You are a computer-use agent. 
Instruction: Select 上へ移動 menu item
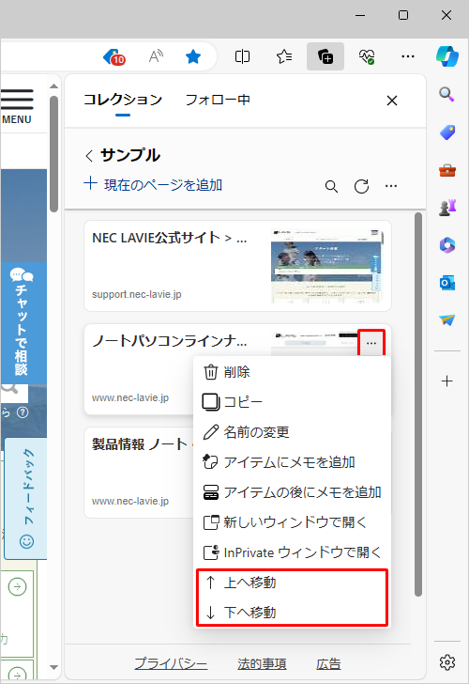click(x=292, y=583)
